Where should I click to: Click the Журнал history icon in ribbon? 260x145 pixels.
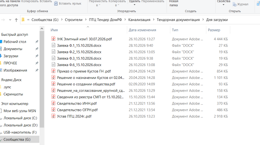[x=235, y=4]
